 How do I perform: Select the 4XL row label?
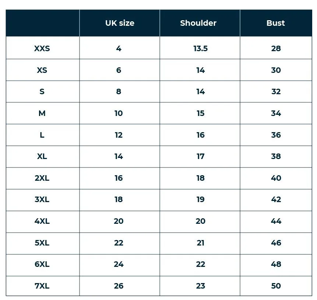click(x=42, y=221)
